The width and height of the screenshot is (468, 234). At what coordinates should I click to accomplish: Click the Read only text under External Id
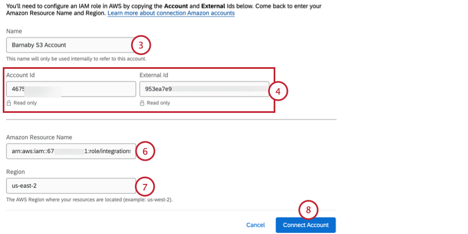pos(159,103)
